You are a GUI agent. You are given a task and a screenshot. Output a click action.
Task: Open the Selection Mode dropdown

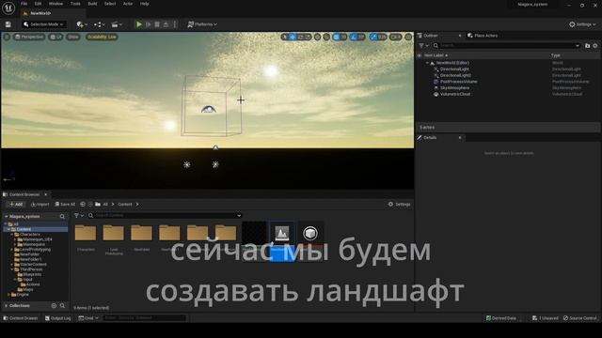[43, 24]
